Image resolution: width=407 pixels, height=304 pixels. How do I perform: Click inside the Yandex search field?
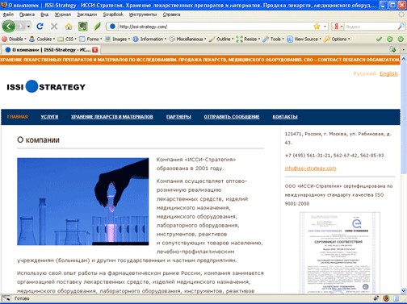[x=371, y=27]
